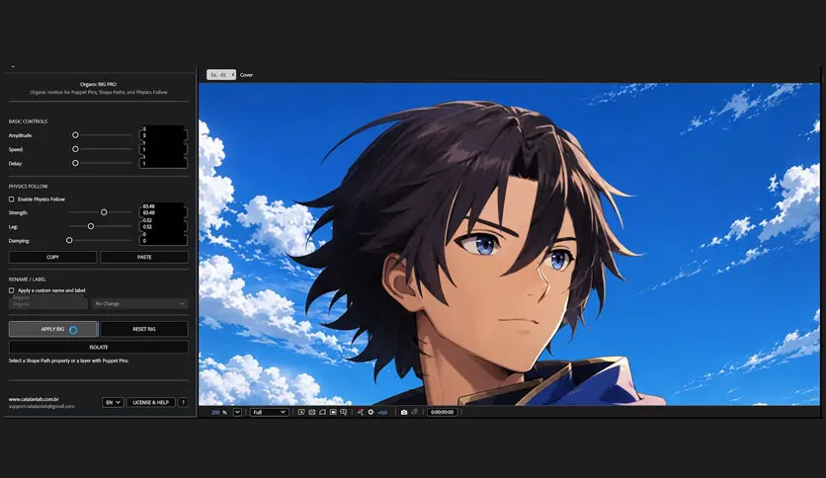
Task: Open the EN language dropdown
Action: [x=113, y=402]
